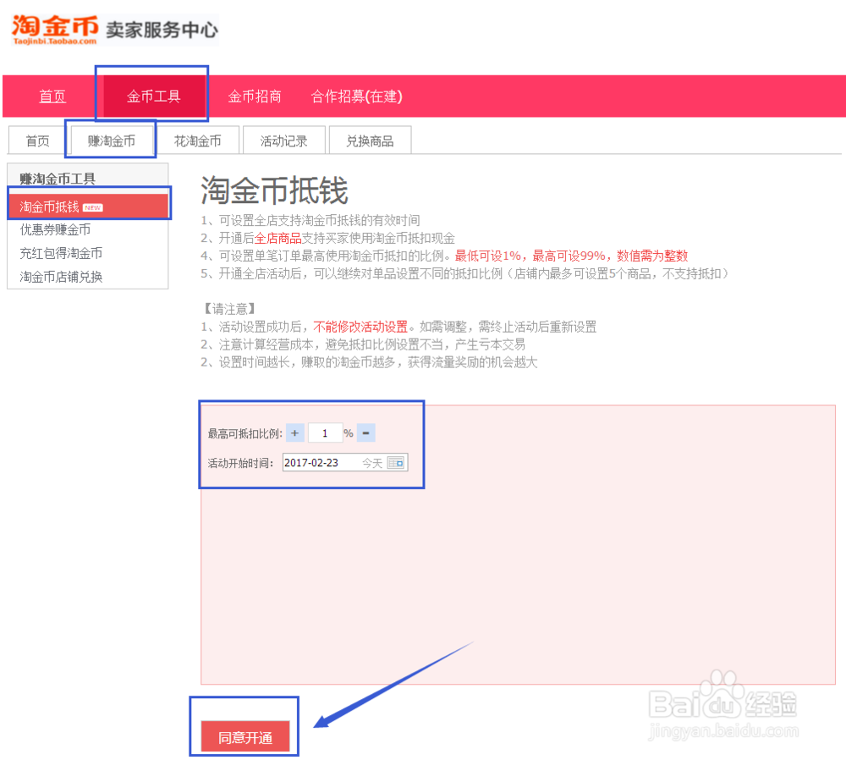Click the 今天 today shortcut
Viewport: 846px width, 760px height.
pyautogui.click(x=372, y=463)
